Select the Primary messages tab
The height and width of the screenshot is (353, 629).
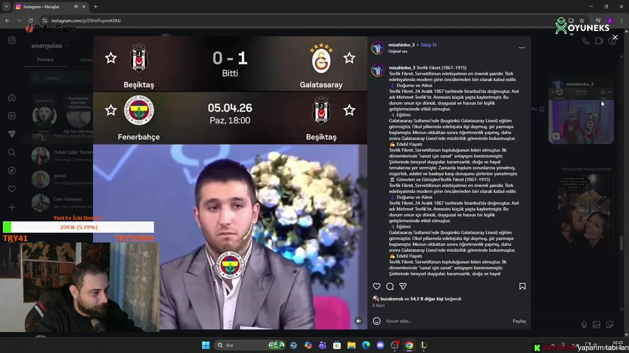(45, 60)
